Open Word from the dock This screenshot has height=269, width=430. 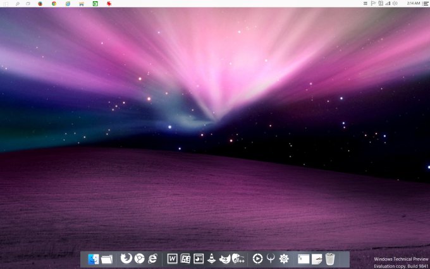[172, 259]
